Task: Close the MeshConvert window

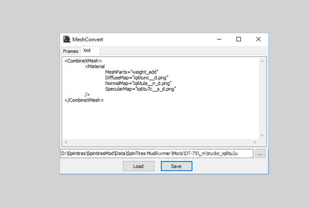Action: pos(258,39)
